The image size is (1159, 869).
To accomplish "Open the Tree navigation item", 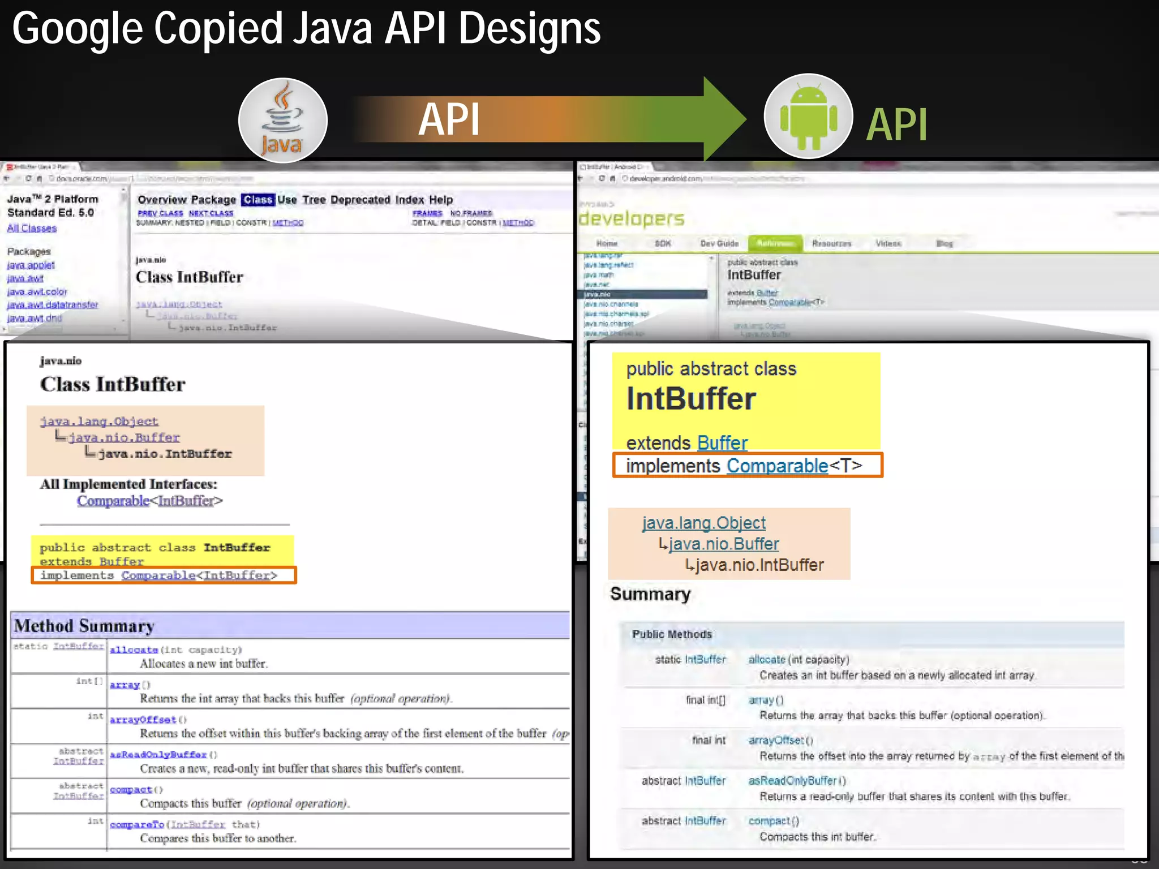I will click(x=314, y=200).
